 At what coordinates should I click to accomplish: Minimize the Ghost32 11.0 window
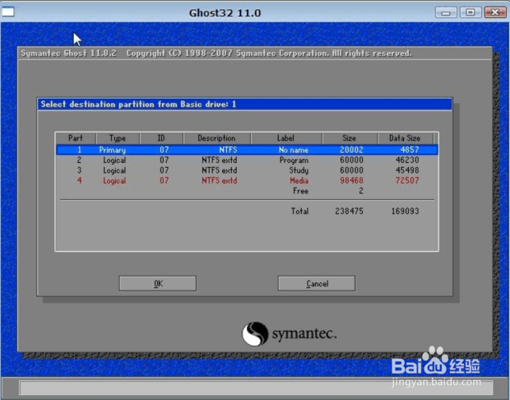(x=446, y=12)
